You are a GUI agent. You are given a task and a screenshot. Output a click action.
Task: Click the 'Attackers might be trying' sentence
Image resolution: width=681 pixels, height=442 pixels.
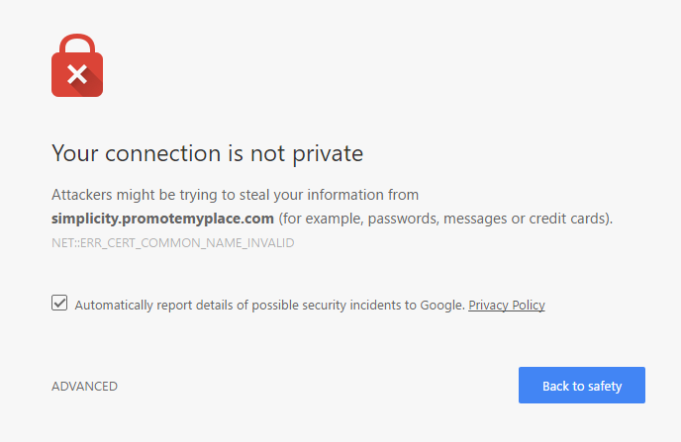pos(235,195)
